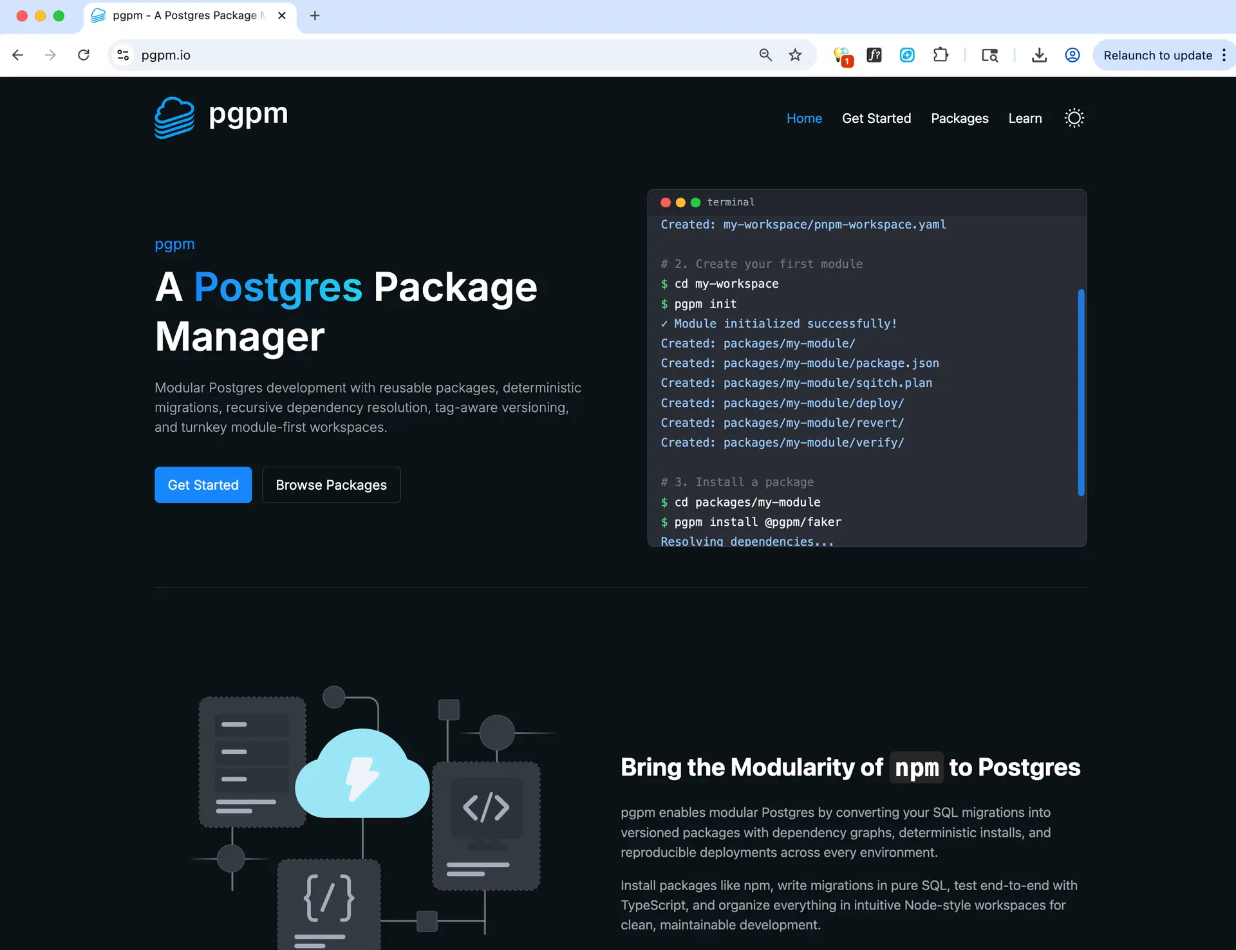Click the terminal blue scrollbar
This screenshot has width=1236, height=950.
pyautogui.click(x=1081, y=393)
